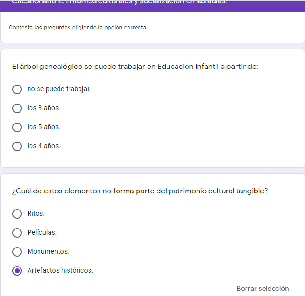Click the 'El árbol genealógico' question title
The image size is (305, 296).
coord(135,67)
